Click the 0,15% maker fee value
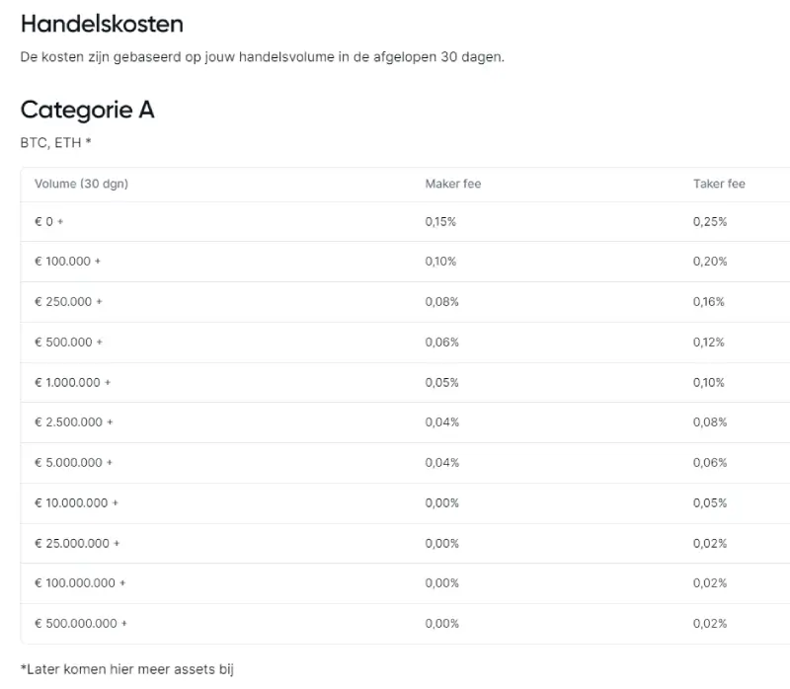 pos(440,222)
